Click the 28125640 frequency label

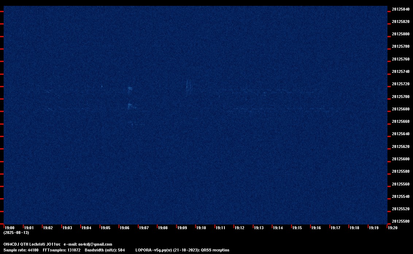401,134
